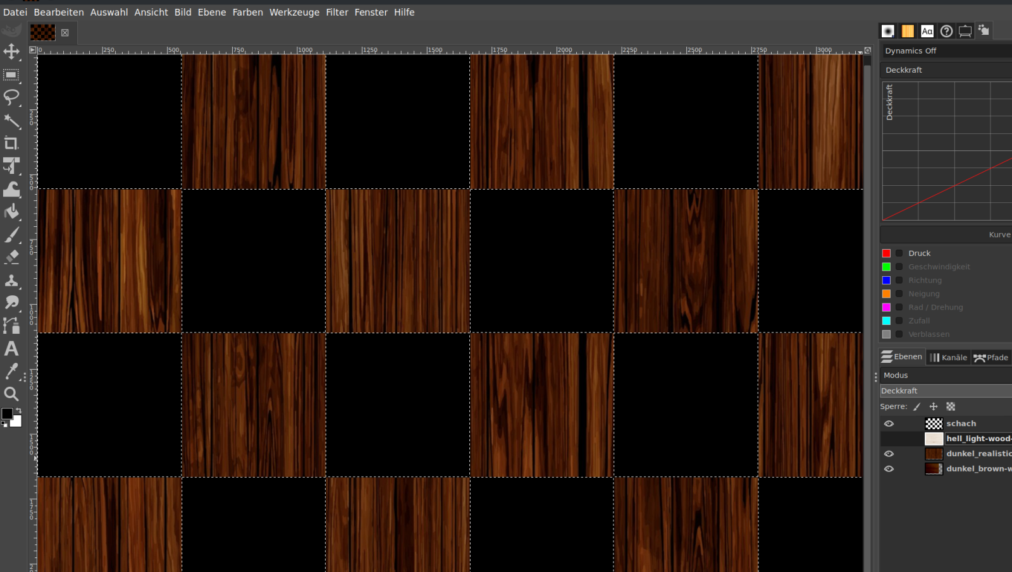The image size is (1012, 572).
Task: Open the help question-mark dock tab
Action: (946, 31)
